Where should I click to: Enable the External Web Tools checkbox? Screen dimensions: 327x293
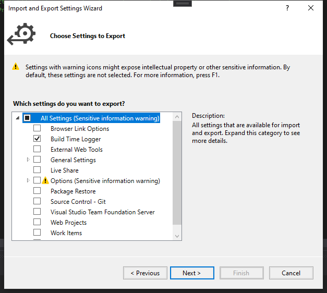(37, 149)
